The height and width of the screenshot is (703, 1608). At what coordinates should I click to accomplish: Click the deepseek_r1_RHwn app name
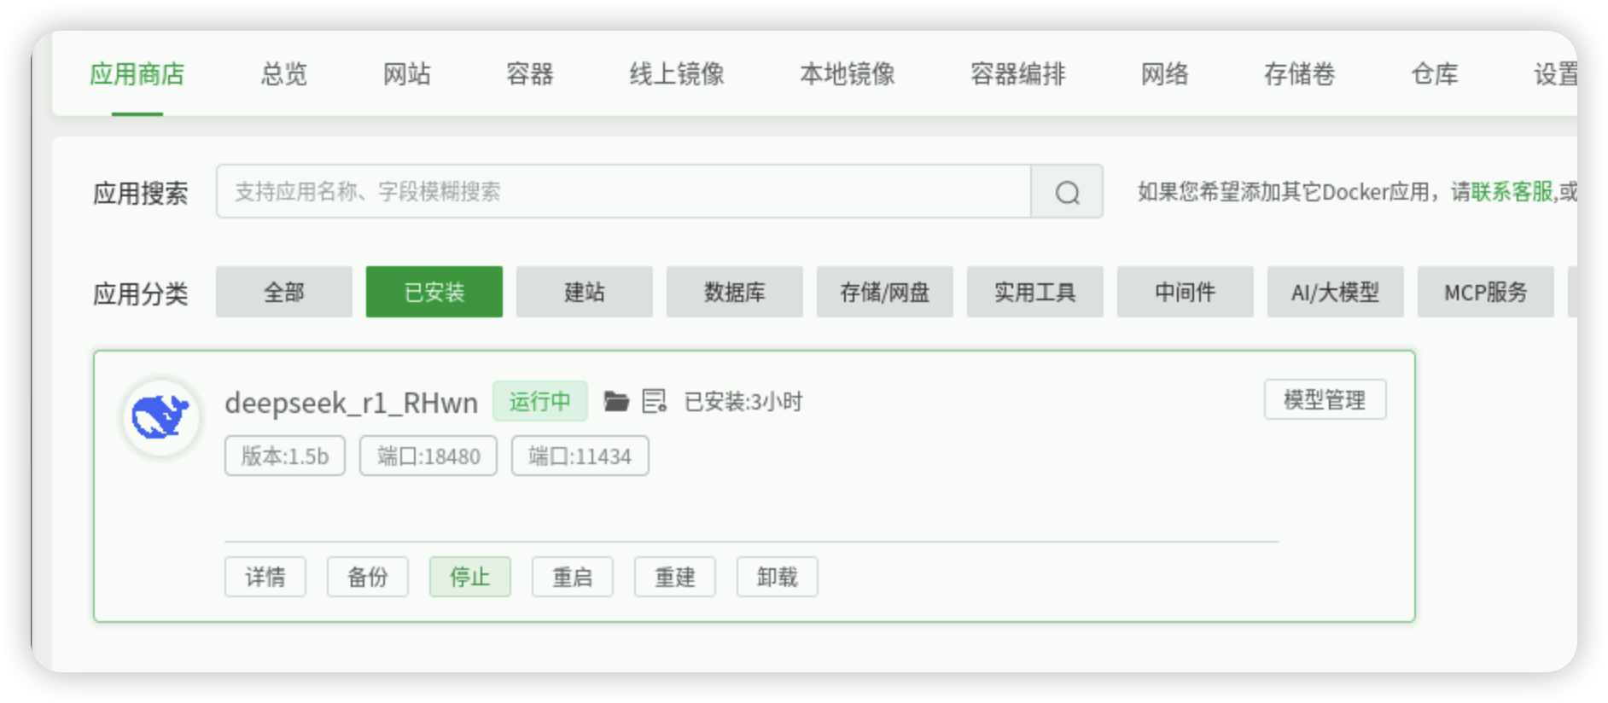tap(352, 403)
